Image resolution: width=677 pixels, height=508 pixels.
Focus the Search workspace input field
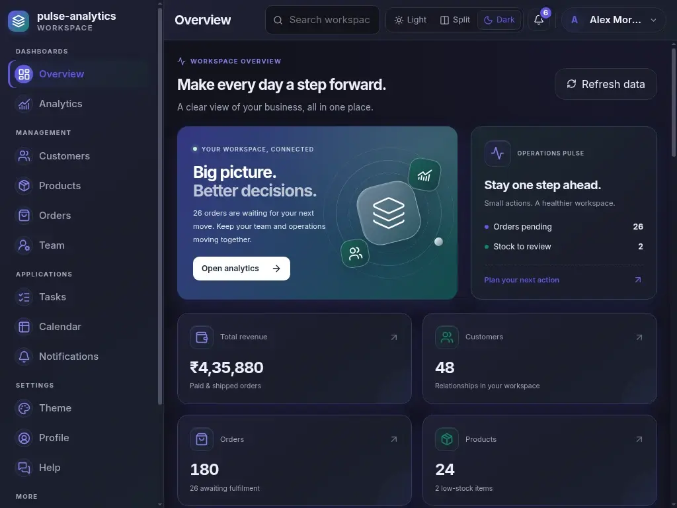(x=323, y=20)
